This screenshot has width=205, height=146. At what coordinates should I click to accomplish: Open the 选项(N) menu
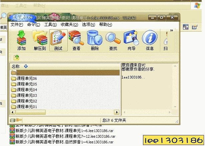pyautogui.click(x=88, y=24)
